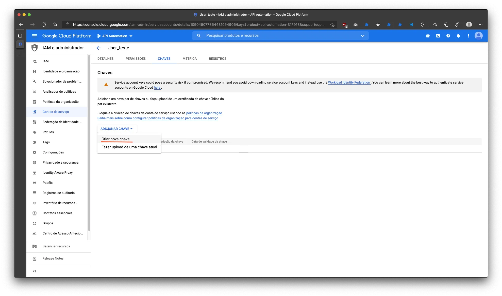Open Registros de auditoria in sidebar
The width and height of the screenshot is (502, 296).
pos(57,193)
